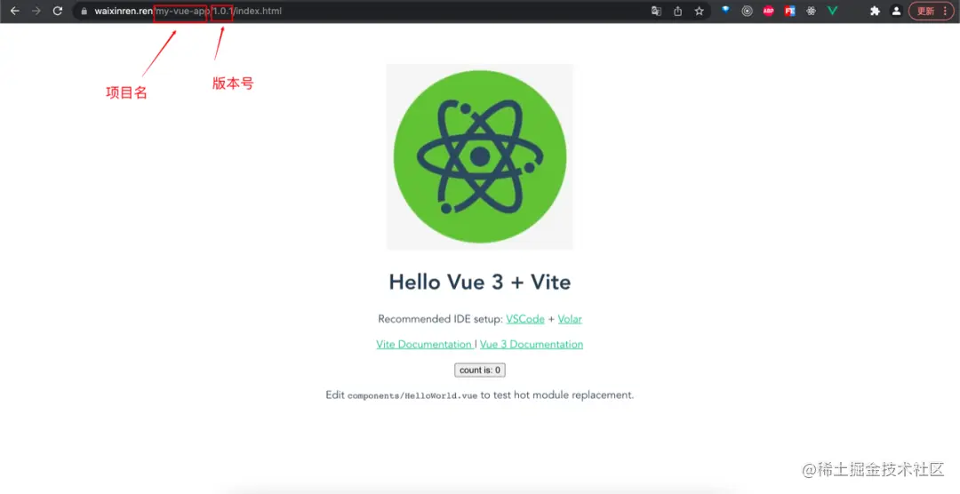Bookmark this page with the star

coord(700,11)
